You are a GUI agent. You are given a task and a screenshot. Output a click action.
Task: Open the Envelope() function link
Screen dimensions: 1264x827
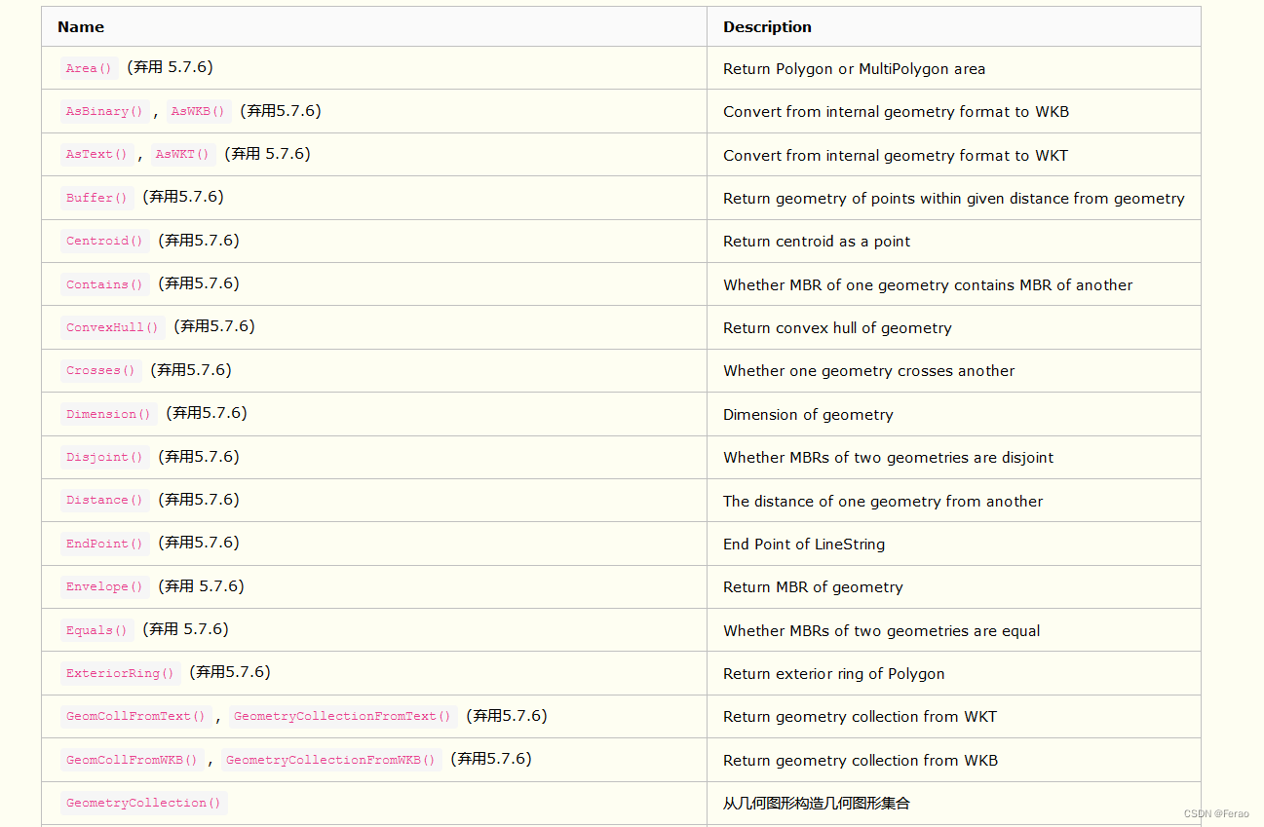coord(104,586)
